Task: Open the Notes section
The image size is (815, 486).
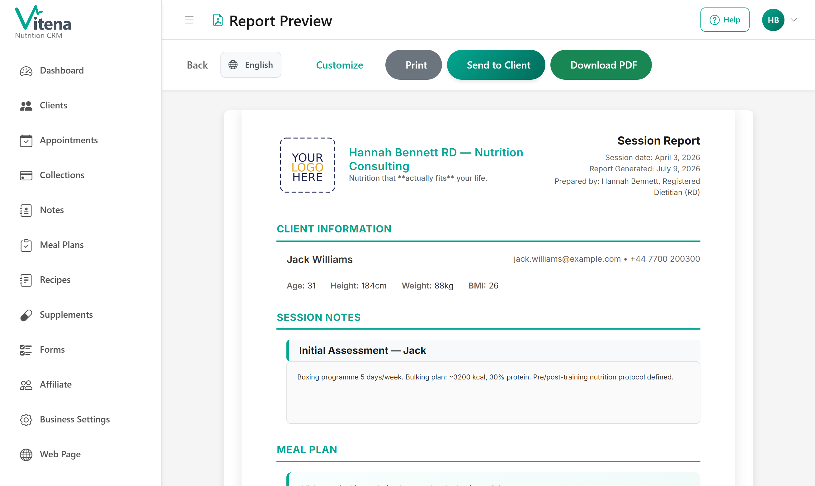Action: coord(52,210)
